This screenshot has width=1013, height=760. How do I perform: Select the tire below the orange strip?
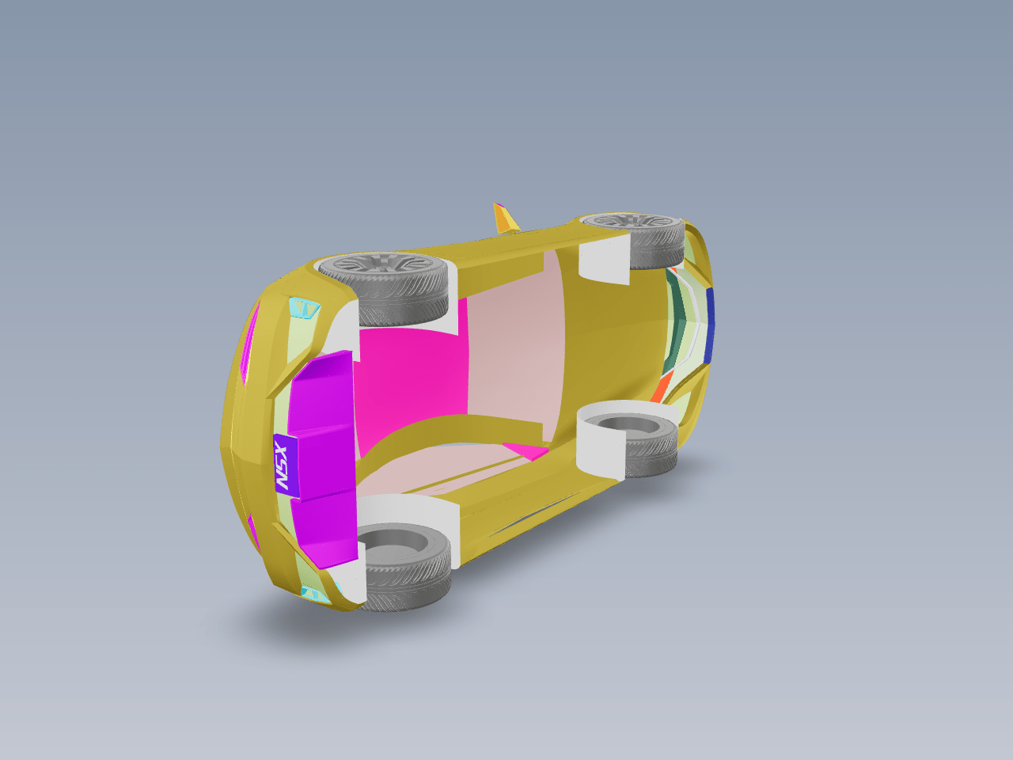635,446
